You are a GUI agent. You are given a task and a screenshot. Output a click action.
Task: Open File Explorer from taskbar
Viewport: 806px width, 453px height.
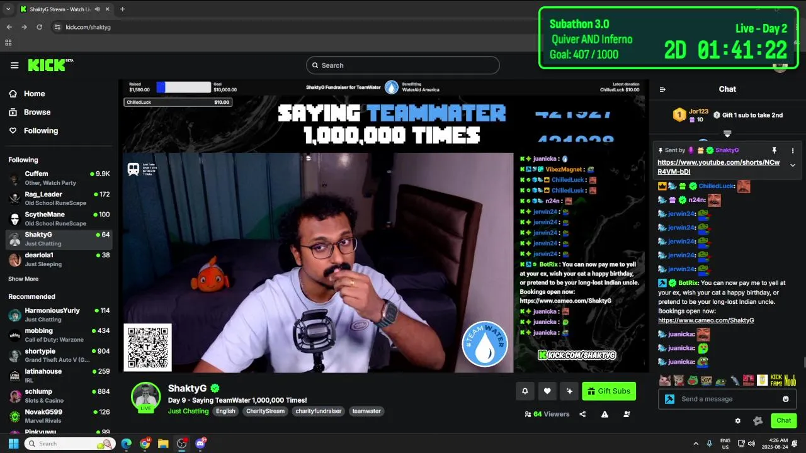(x=163, y=444)
